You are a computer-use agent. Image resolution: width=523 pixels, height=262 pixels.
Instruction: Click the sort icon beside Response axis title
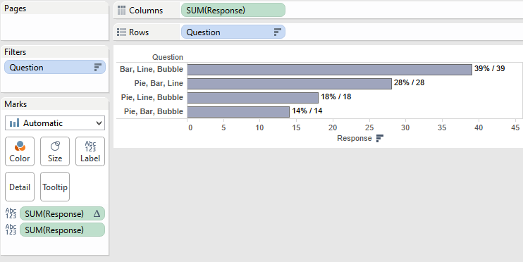[x=380, y=138]
